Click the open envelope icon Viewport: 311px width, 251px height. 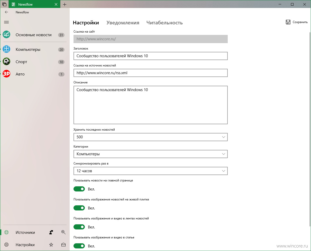coord(63,245)
